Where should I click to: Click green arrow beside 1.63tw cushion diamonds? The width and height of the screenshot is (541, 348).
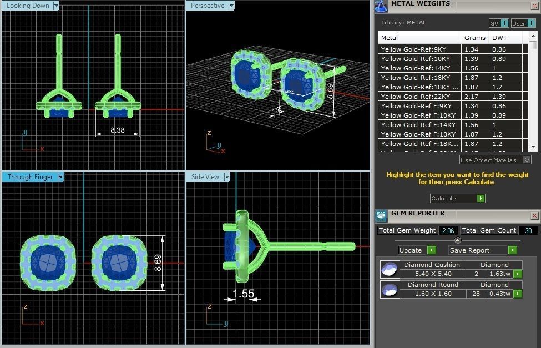coord(518,274)
